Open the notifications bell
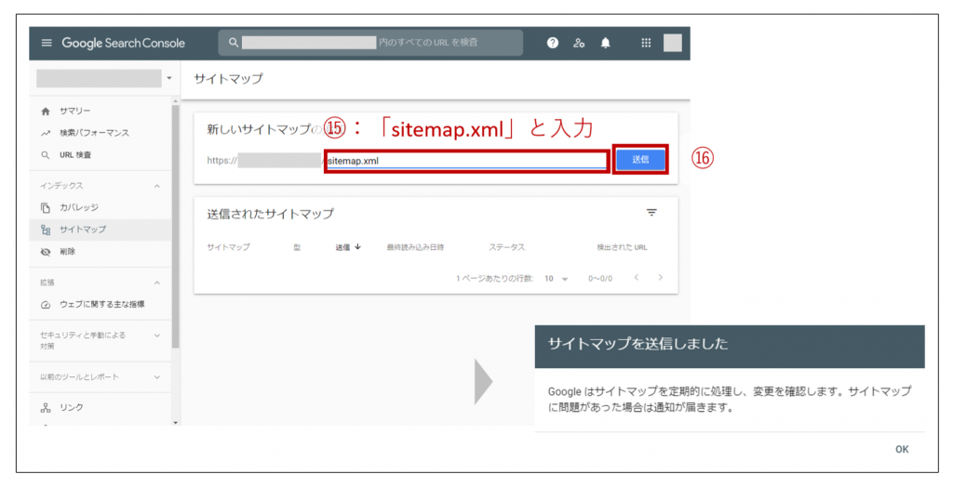This screenshot has width=953, height=487. pyautogui.click(x=605, y=43)
